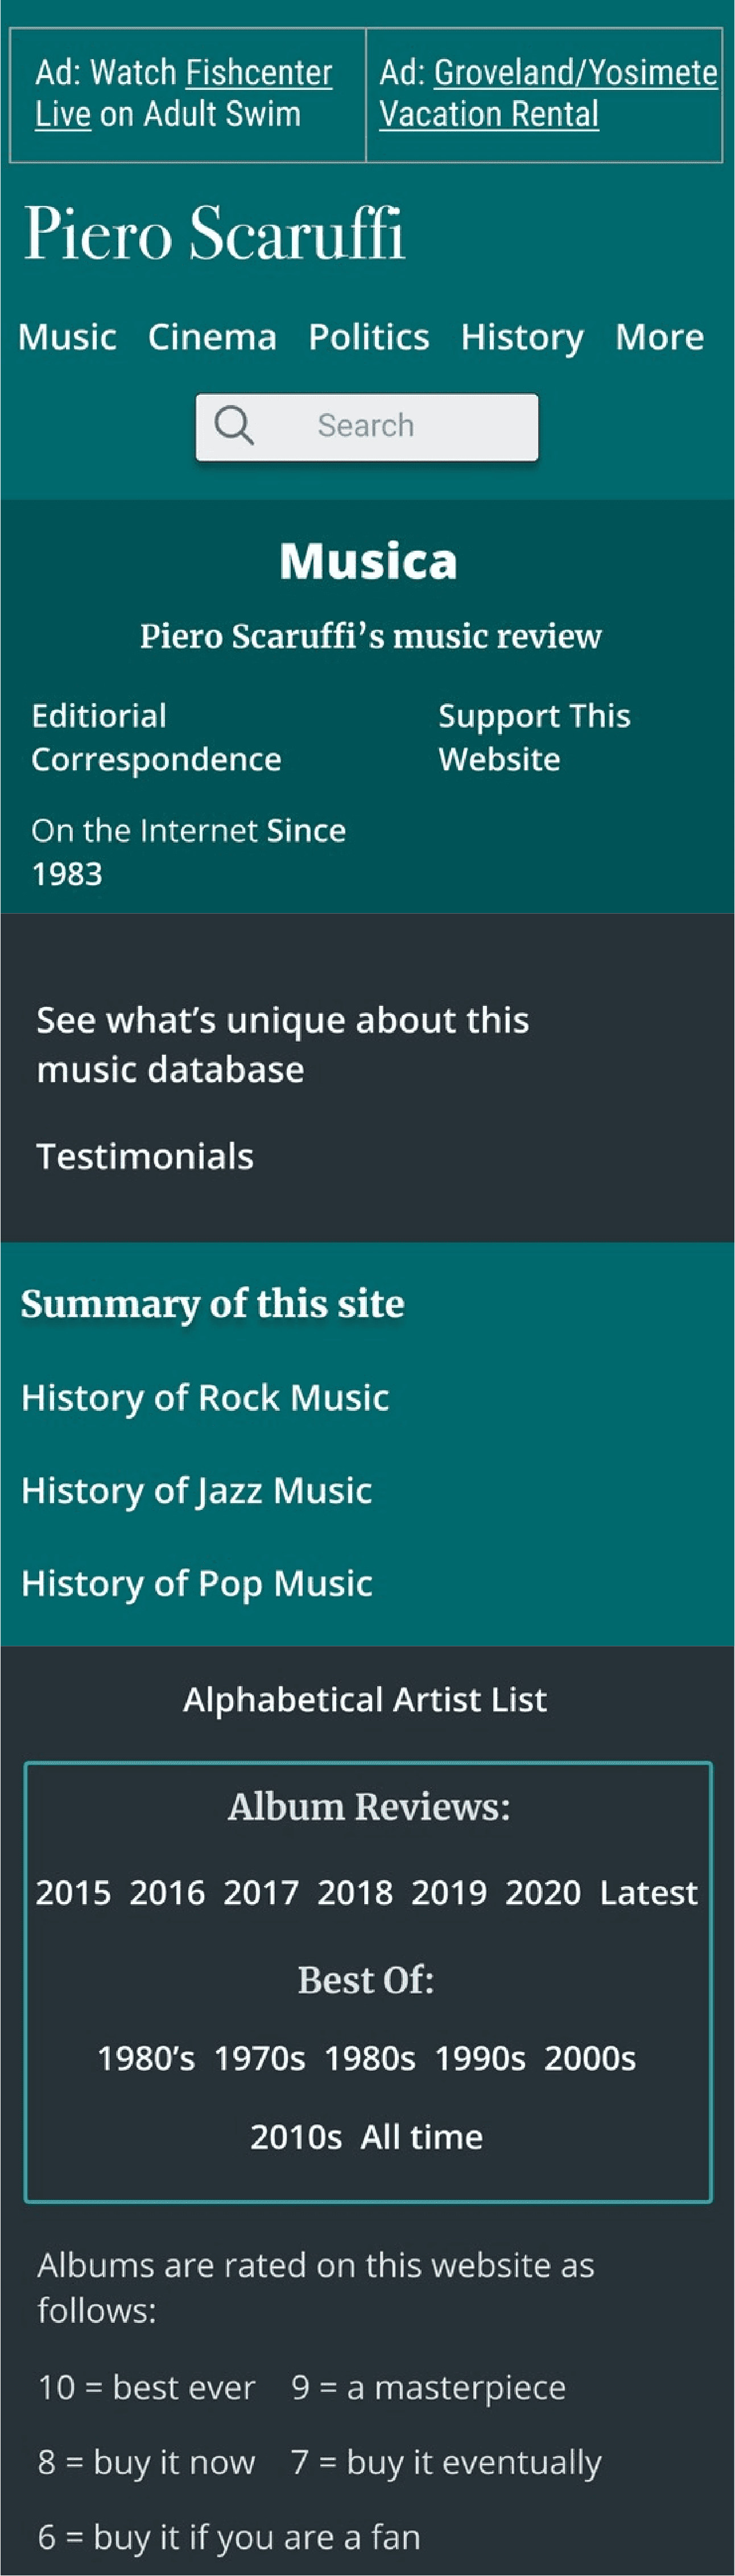Open the Correspondence page

coord(155,759)
